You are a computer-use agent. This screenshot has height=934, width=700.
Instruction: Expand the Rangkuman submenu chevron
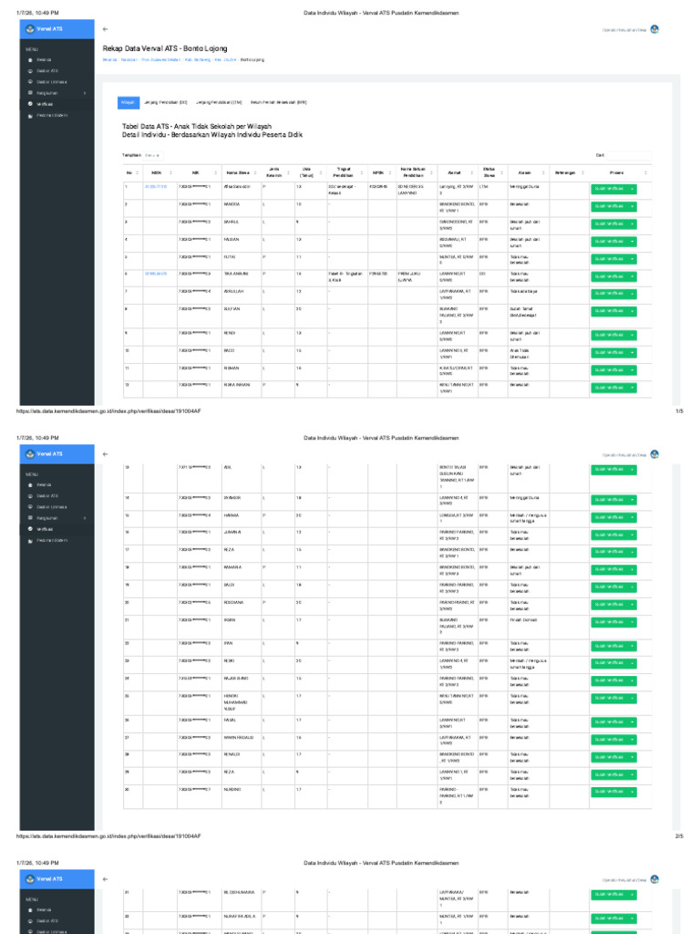pyautogui.click(x=85, y=94)
